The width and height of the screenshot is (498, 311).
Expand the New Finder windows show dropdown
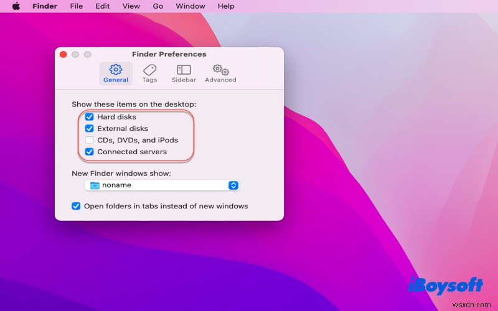click(162, 185)
